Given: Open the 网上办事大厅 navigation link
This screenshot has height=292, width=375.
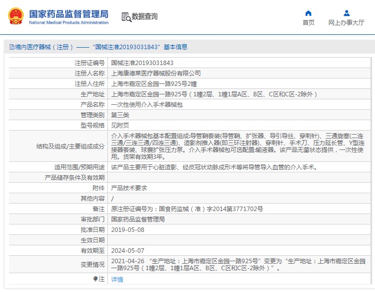Looking at the screenshot, I should (x=346, y=23).
